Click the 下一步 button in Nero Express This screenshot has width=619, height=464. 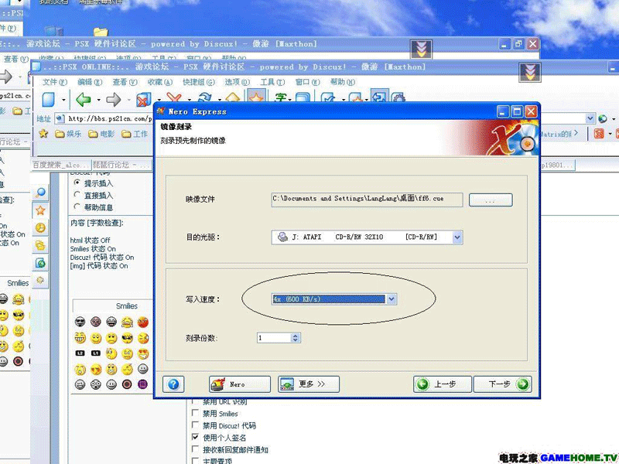502,384
